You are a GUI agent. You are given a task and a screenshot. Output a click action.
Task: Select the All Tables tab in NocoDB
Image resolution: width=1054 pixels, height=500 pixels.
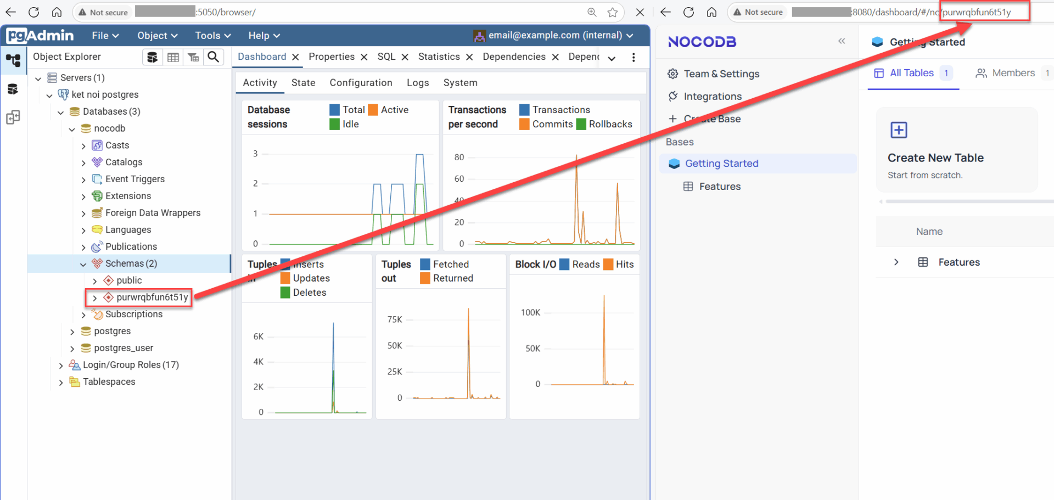click(x=913, y=73)
